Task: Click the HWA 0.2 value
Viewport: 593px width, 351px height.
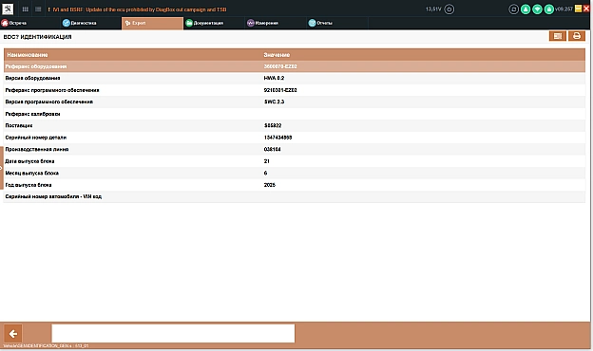Action: pyautogui.click(x=274, y=78)
